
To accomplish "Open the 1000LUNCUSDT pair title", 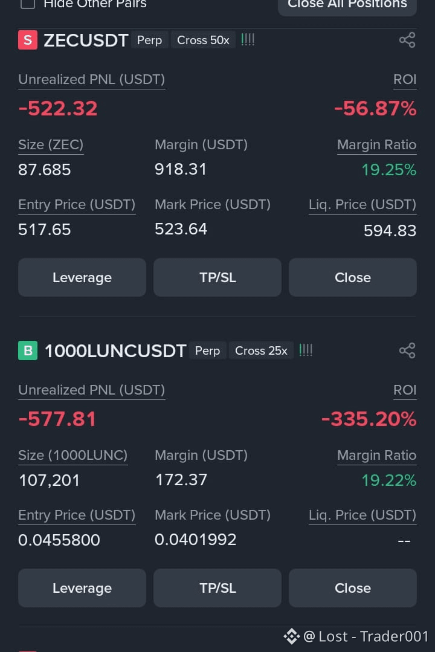I will pos(115,351).
